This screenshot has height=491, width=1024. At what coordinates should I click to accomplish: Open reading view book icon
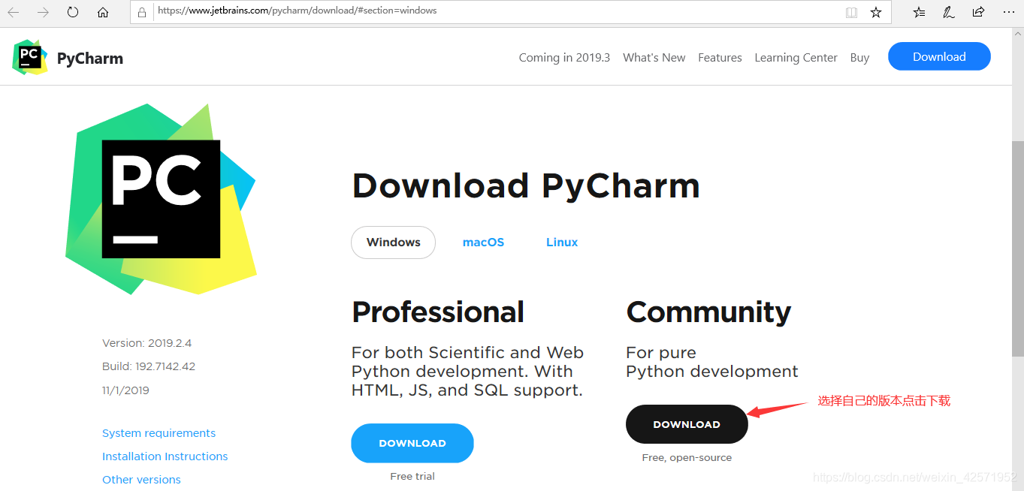click(x=851, y=12)
